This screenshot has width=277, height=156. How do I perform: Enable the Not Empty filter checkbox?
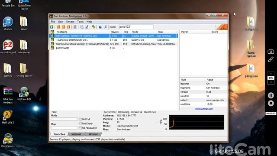pos(80,123)
